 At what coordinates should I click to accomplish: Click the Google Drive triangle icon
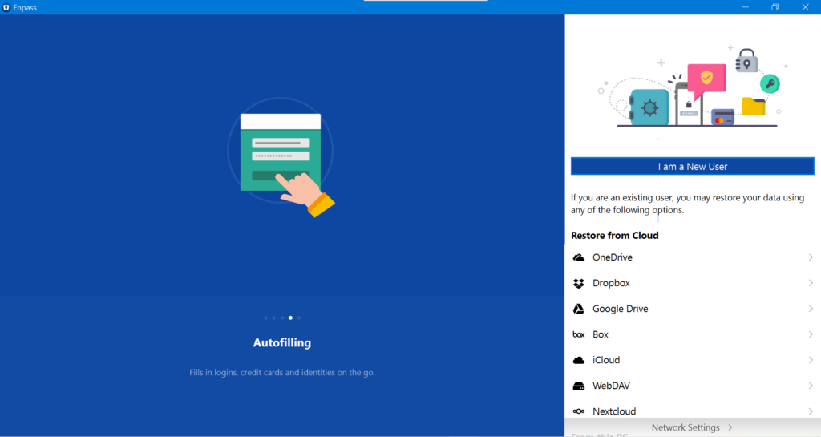(x=579, y=309)
